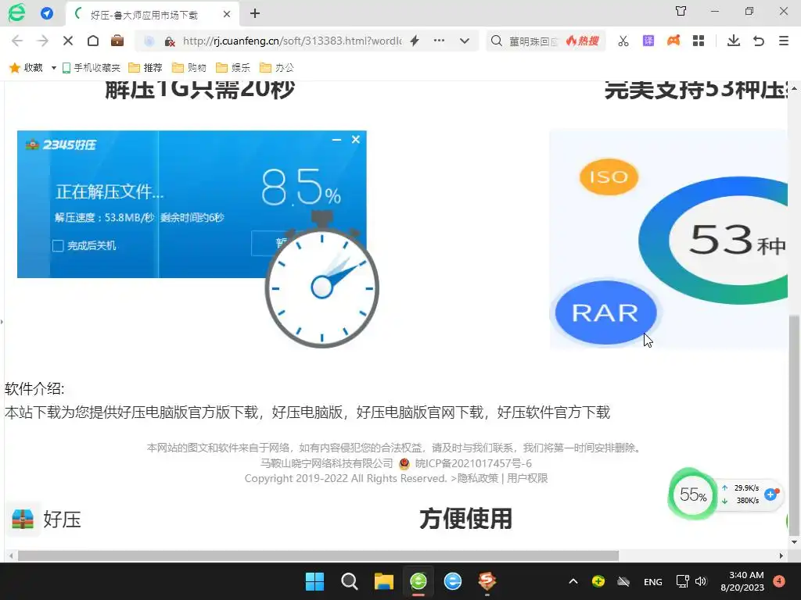Open the 推荐 bookmarks folder
The height and width of the screenshot is (600, 801).
coord(145,67)
